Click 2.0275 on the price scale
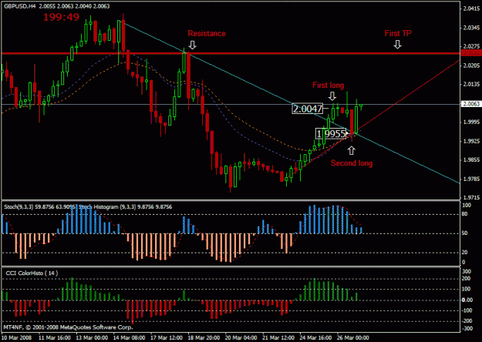Viewport: 482px width, 342px height. click(x=471, y=47)
